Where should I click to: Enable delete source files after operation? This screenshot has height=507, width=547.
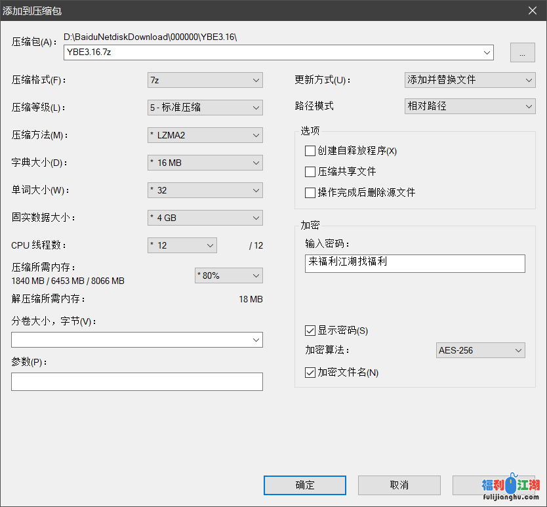(x=310, y=193)
